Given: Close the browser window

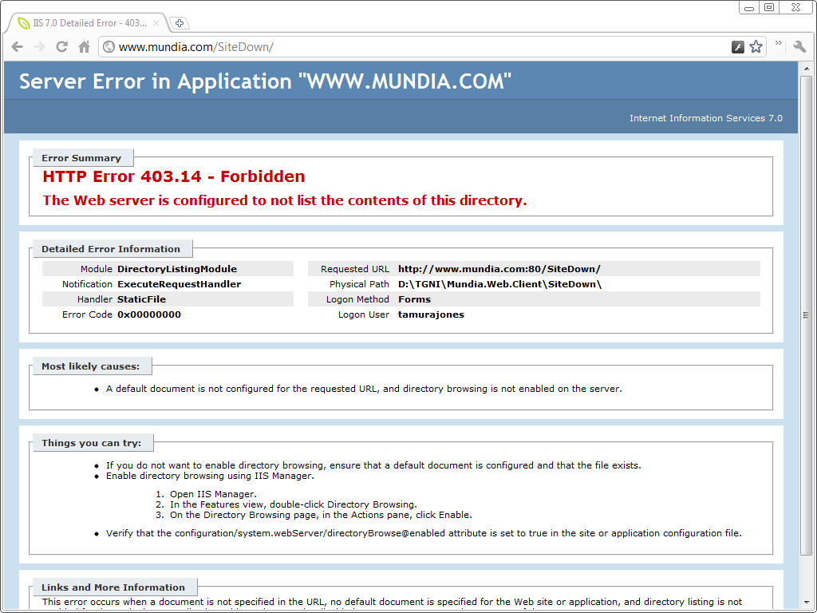Looking at the screenshot, I should coord(795,7).
